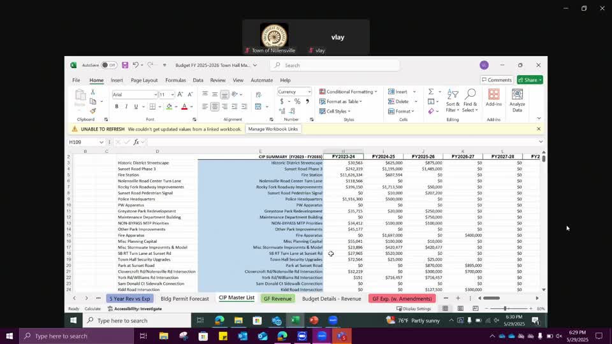Toggle italic formatting
The width and height of the screenshot is (612, 344).
(x=126, y=106)
